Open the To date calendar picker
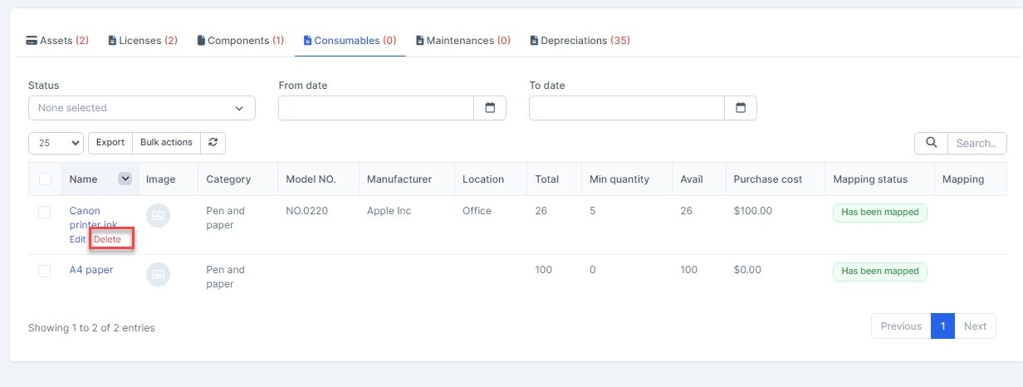The width and height of the screenshot is (1023, 387). point(741,108)
